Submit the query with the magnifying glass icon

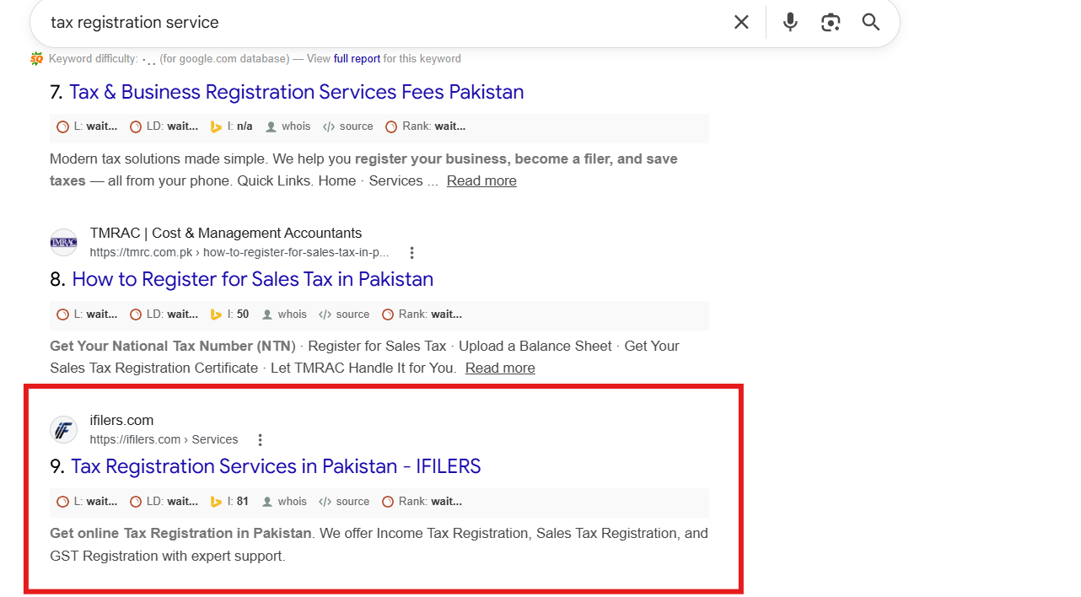(871, 22)
